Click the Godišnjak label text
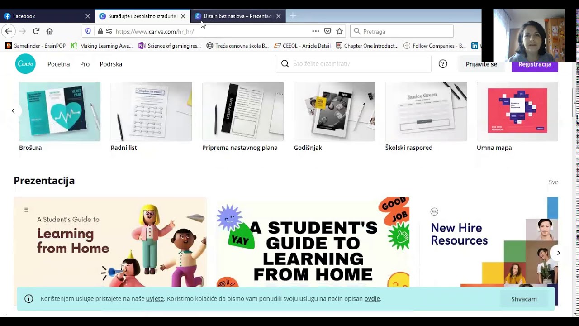The height and width of the screenshot is (326, 579). (x=308, y=148)
